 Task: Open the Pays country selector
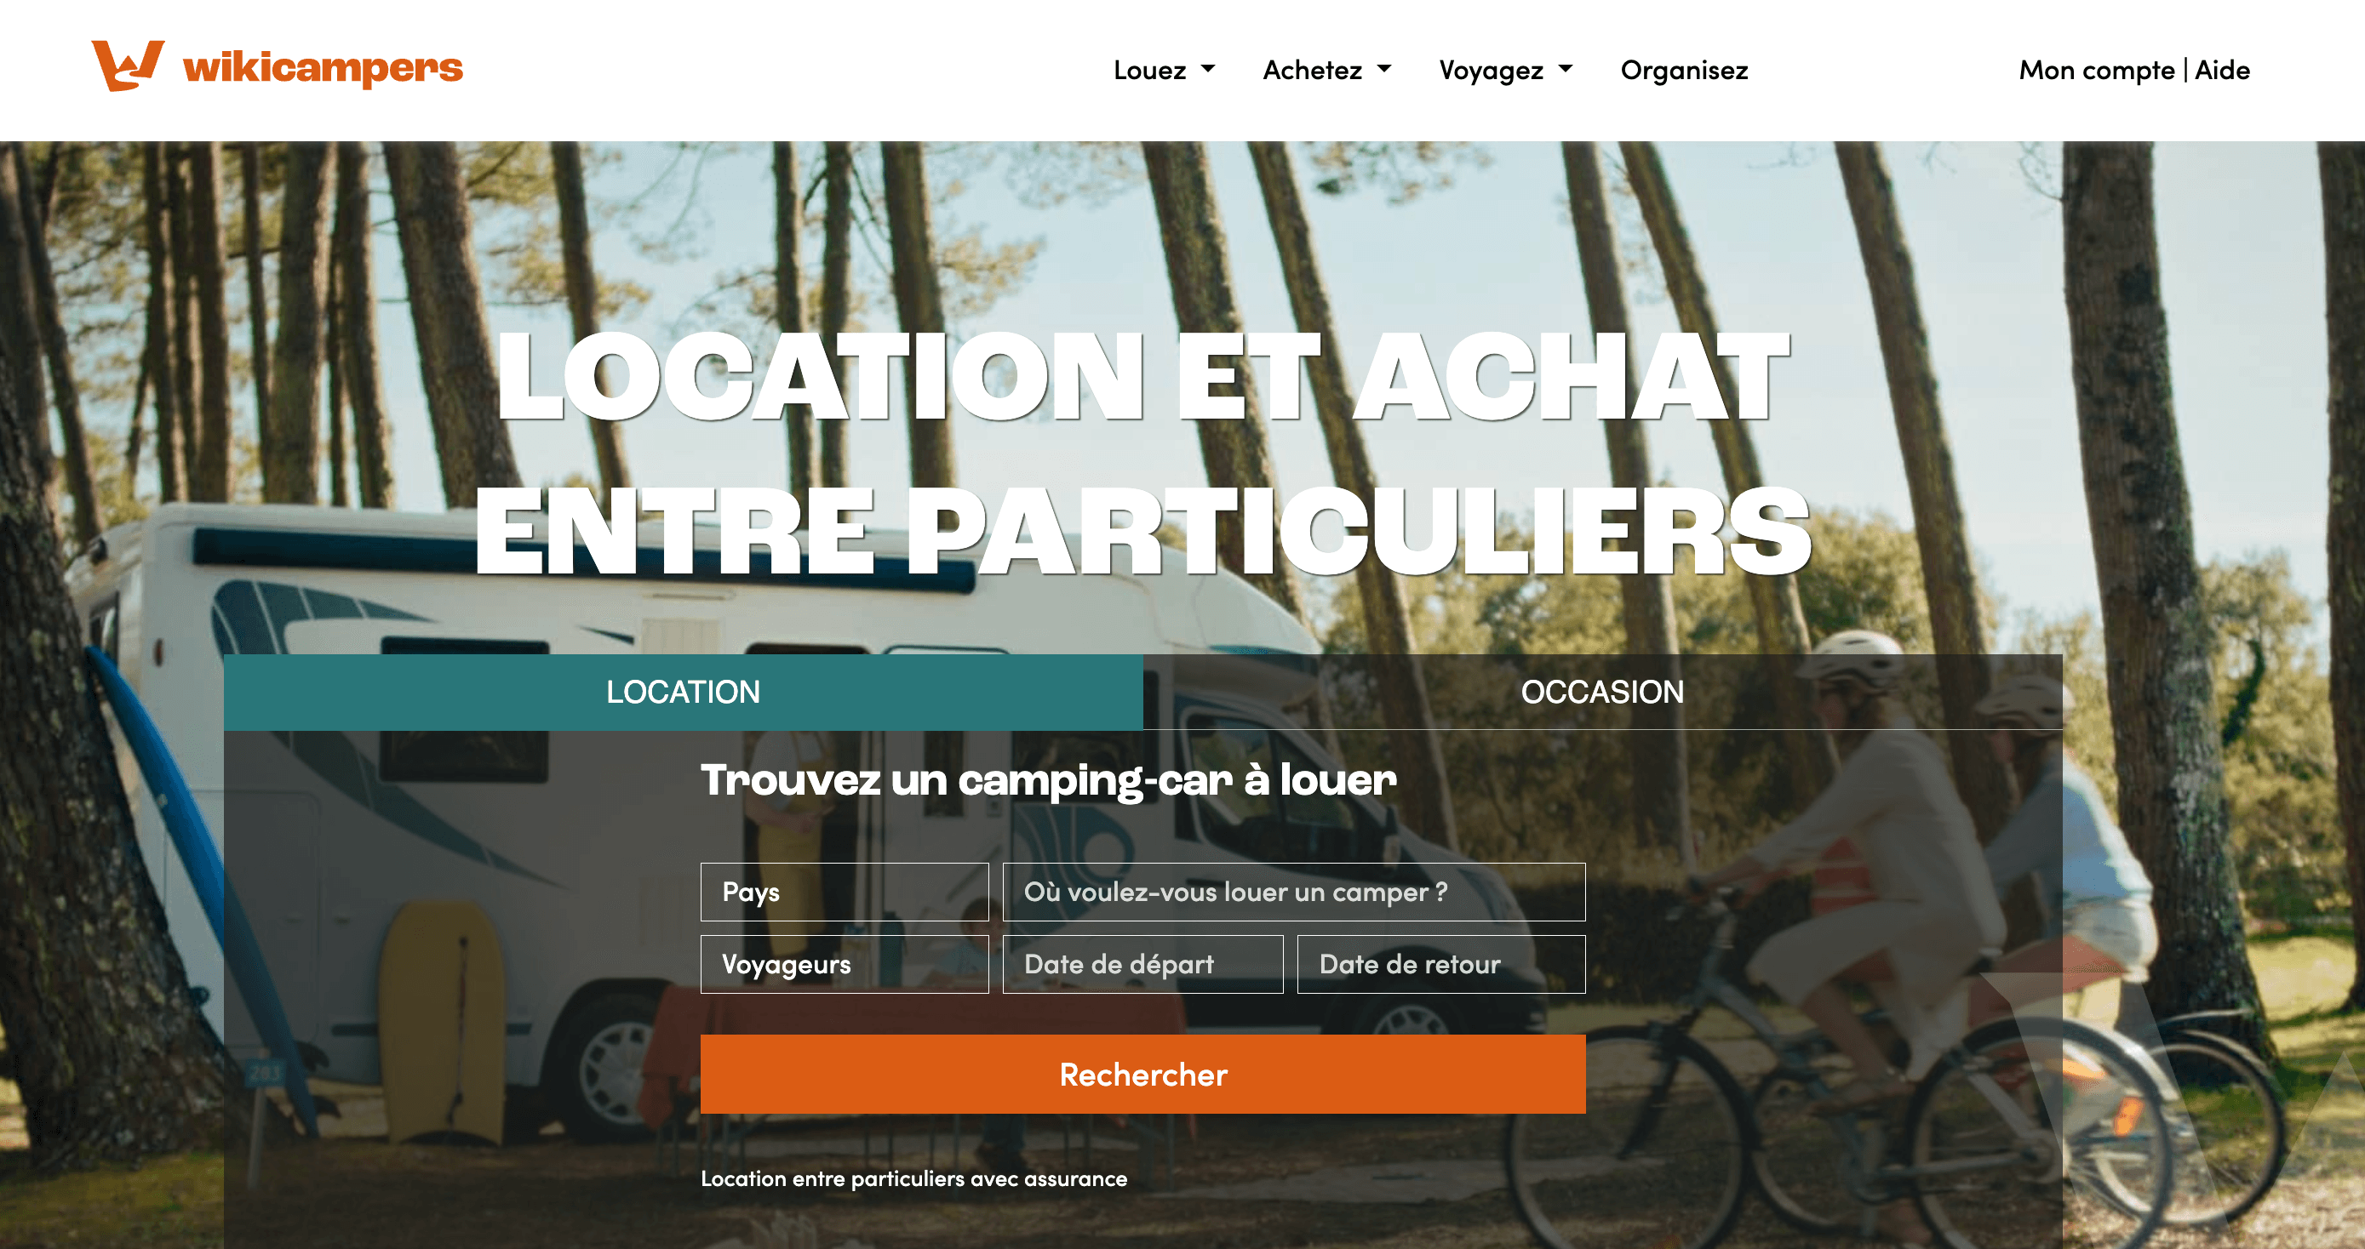click(845, 892)
